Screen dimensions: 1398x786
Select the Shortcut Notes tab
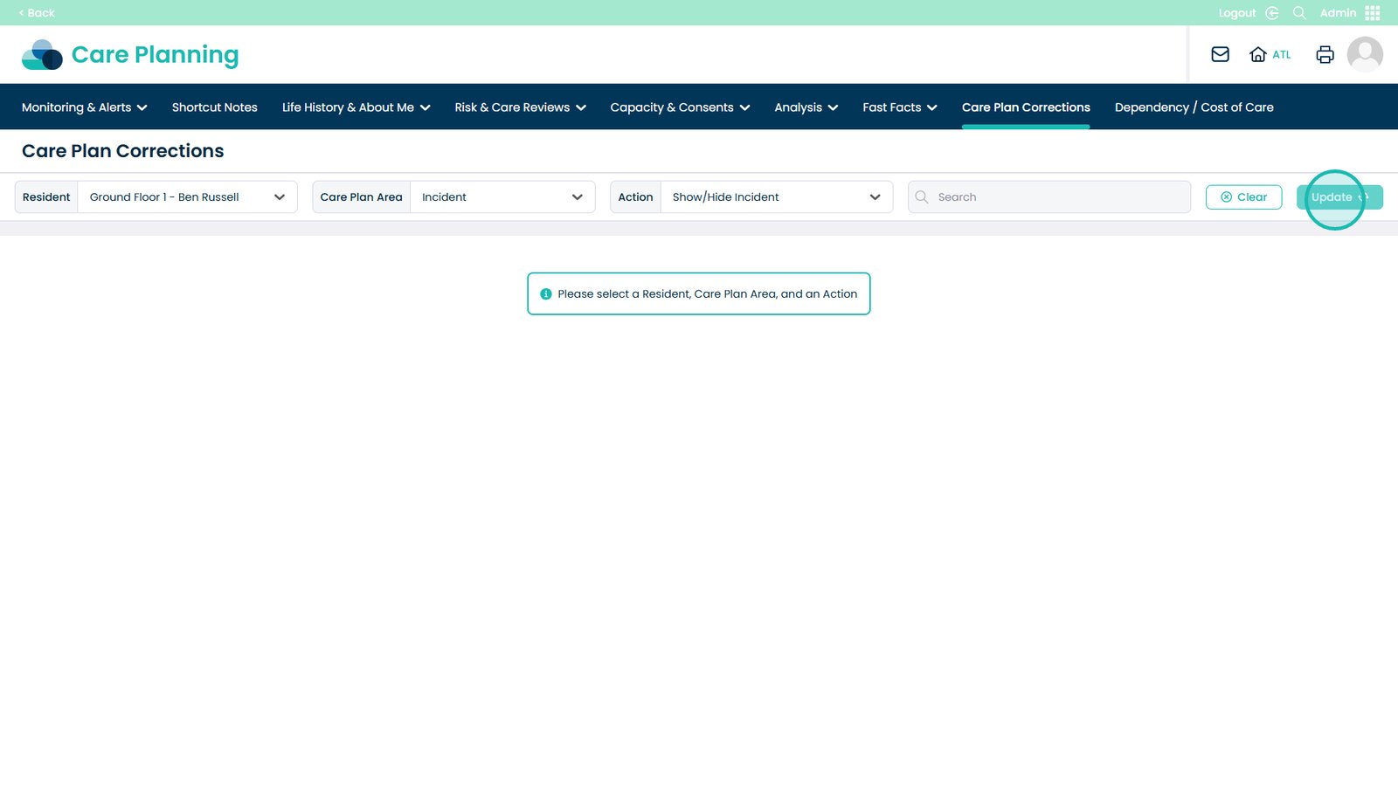pyautogui.click(x=214, y=107)
